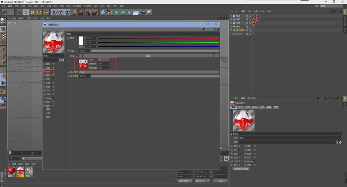Select the Move tool in the toolbar
The width and height of the screenshot is (347, 187).
click(26, 12)
